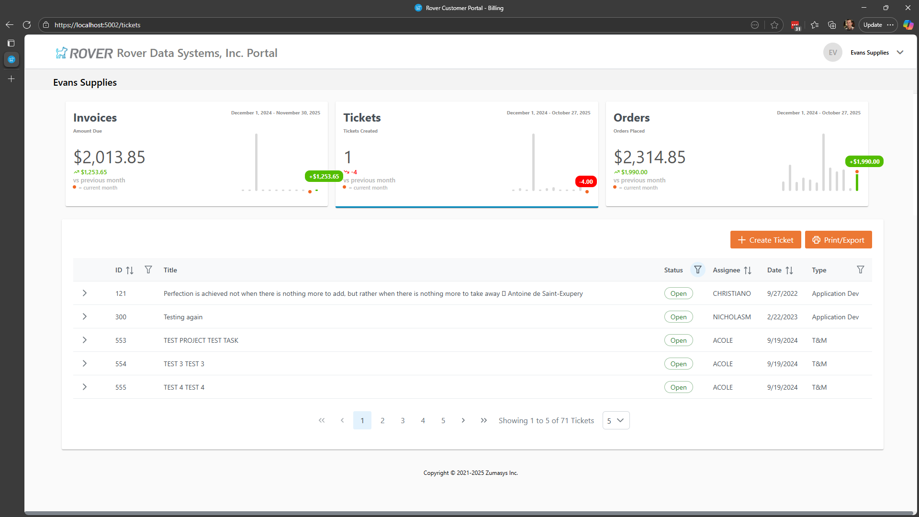Image resolution: width=919 pixels, height=517 pixels.
Task: Click the Print/Export button
Action: tap(838, 240)
